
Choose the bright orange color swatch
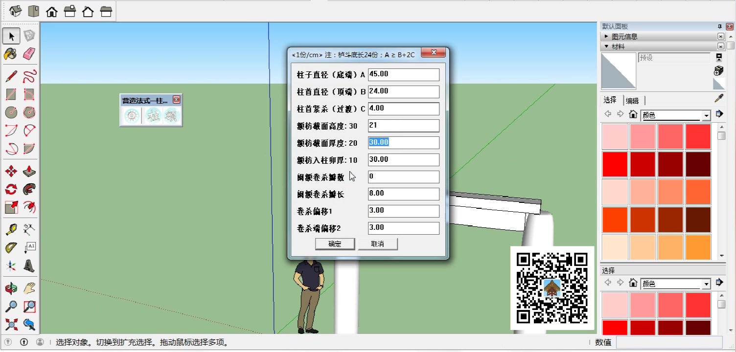click(x=698, y=247)
